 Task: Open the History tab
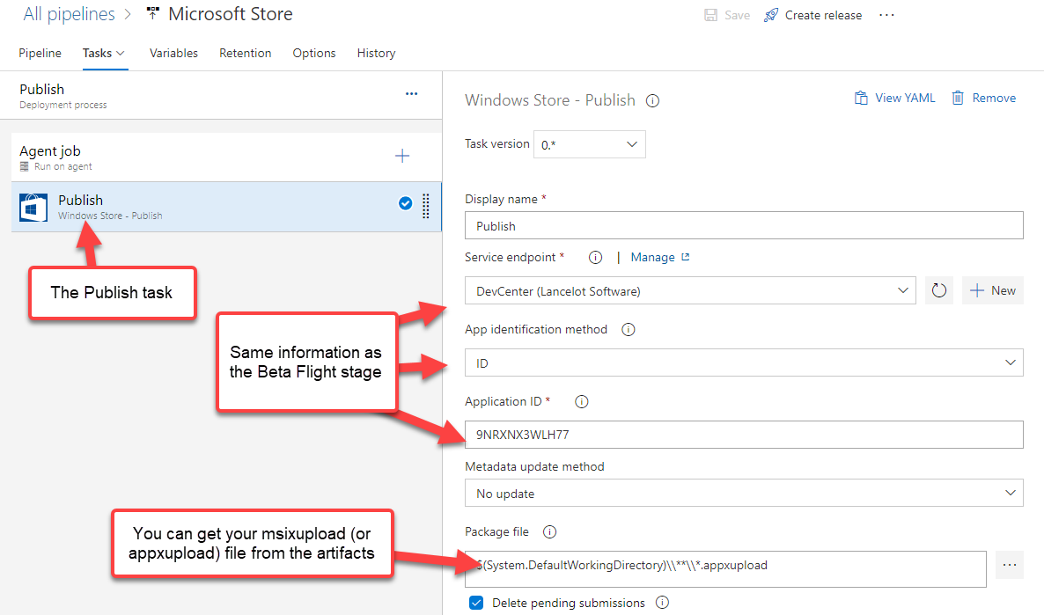[x=376, y=53]
